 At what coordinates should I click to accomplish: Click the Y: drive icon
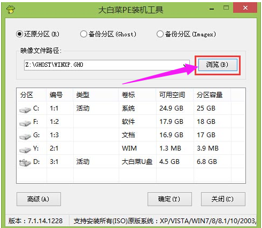(25, 150)
